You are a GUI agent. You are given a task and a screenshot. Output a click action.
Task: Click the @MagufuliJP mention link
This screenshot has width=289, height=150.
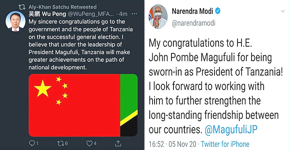[231, 130]
